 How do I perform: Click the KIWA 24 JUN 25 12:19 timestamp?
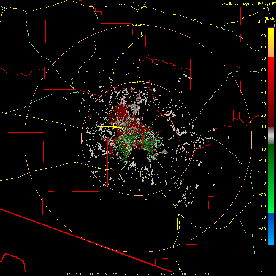click(x=185, y=274)
